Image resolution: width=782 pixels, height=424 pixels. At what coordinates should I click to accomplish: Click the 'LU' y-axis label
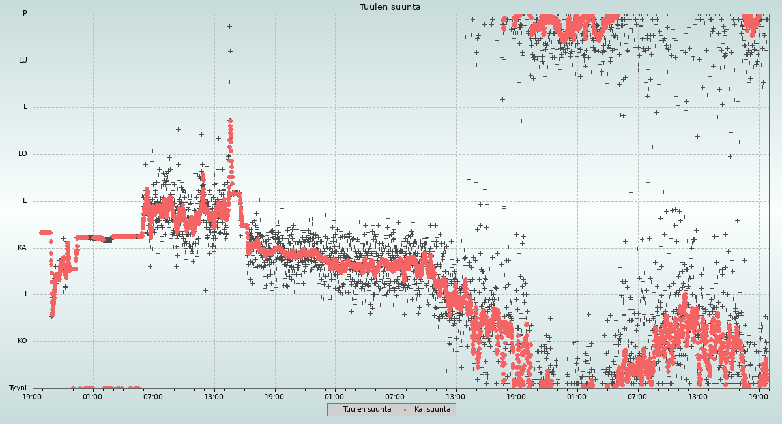pos(23,61)
